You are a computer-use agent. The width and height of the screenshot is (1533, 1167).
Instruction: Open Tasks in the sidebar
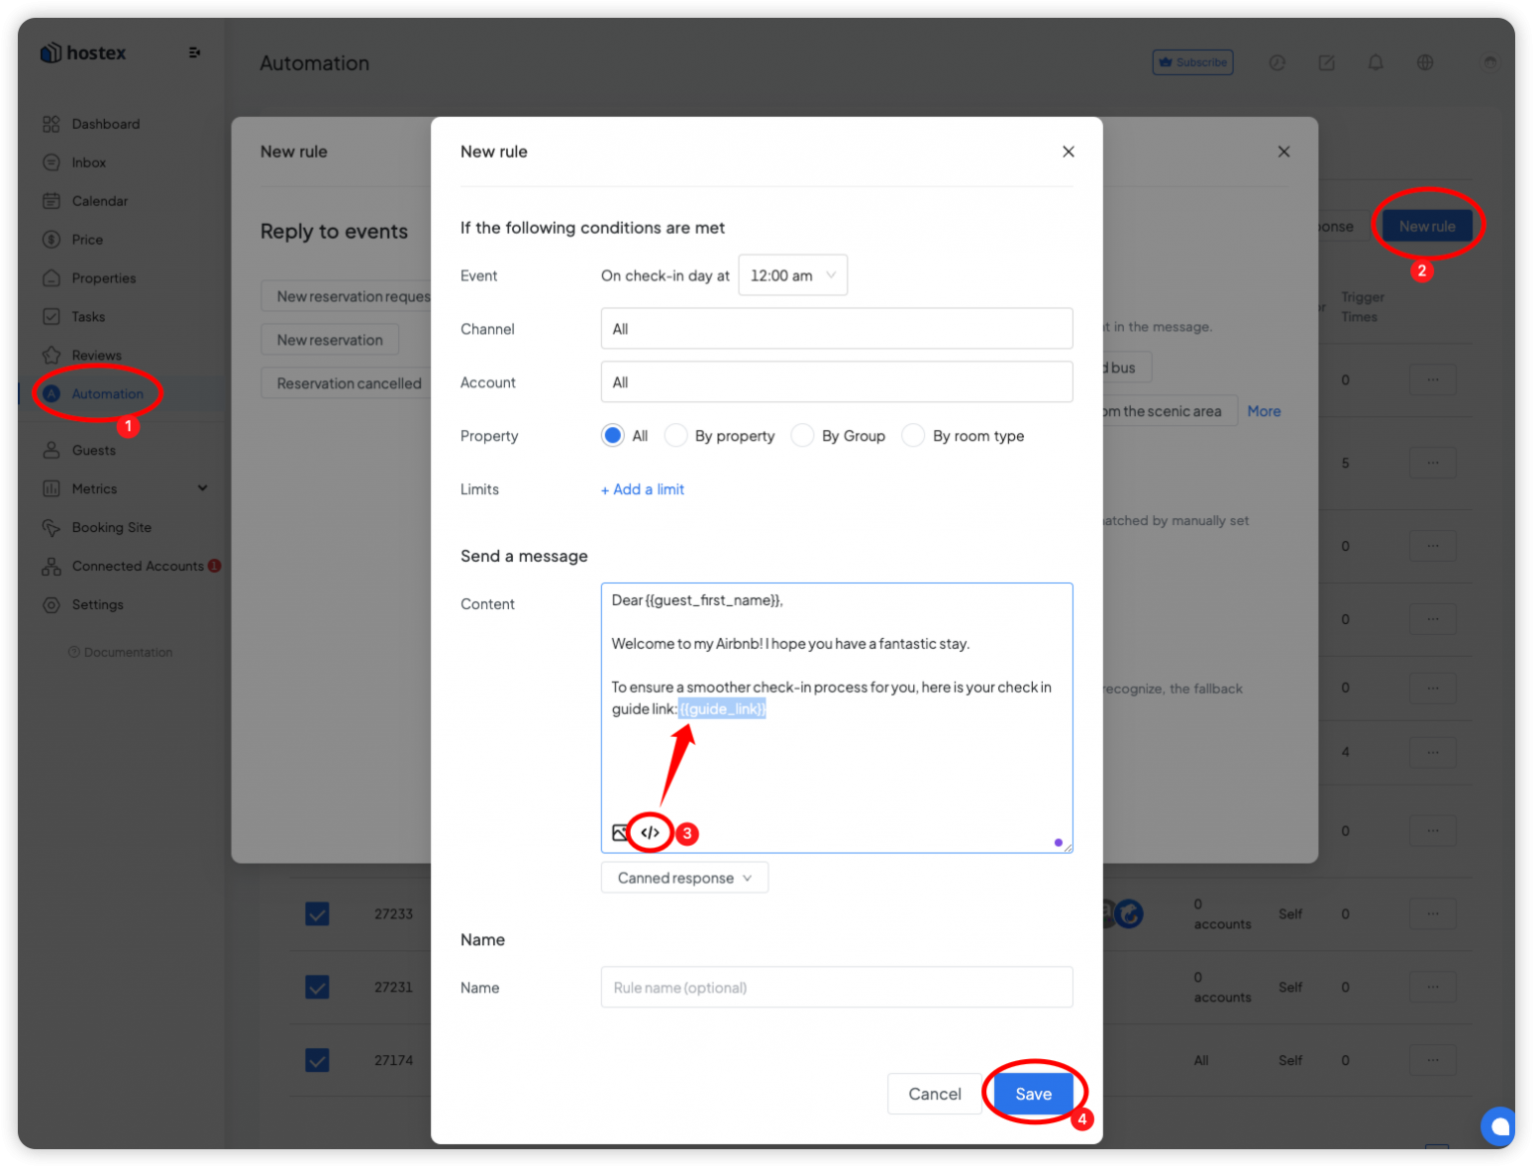[x=88, y=316]
